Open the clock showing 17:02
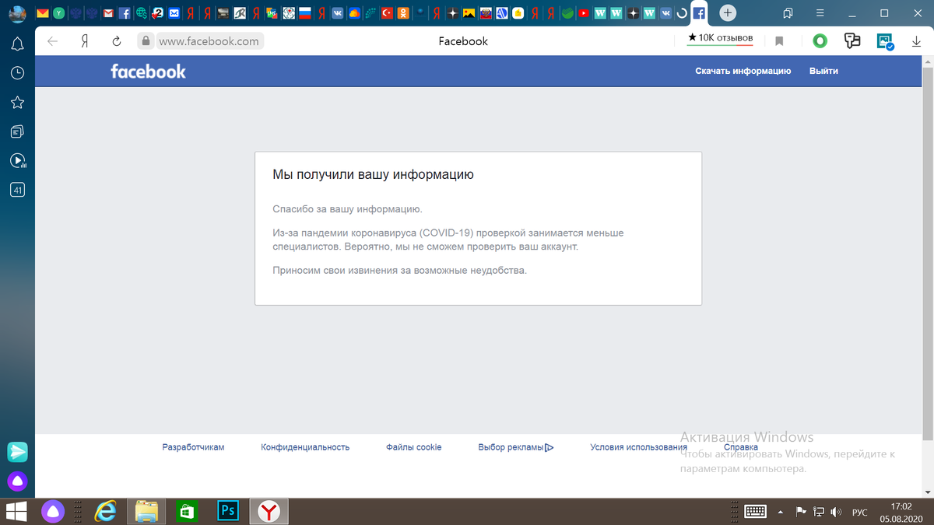This screenshot has width=934, height=525. click(900, 511)
